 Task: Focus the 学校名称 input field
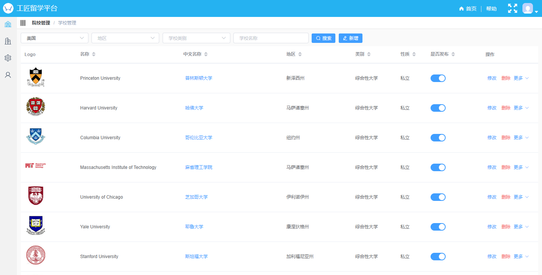click(x=271, y=38)
